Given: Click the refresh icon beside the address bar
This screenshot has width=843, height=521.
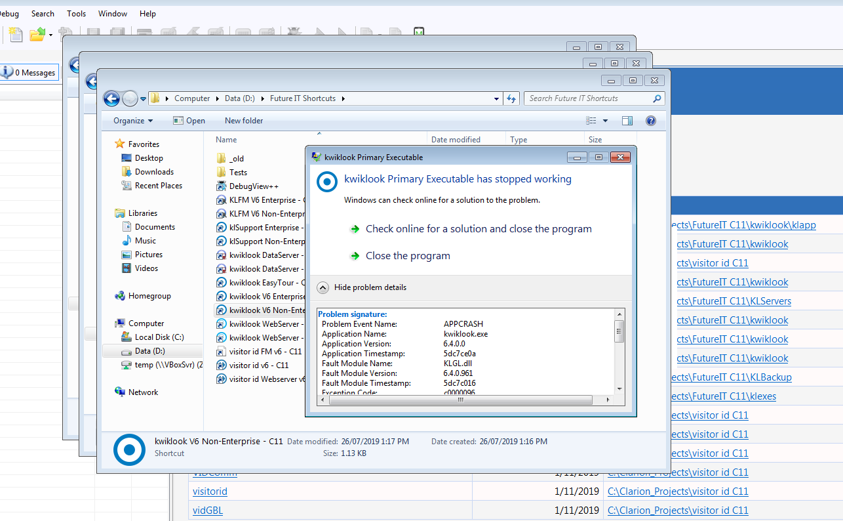Looking at the screenshot, I should click(x=512, y=98).
